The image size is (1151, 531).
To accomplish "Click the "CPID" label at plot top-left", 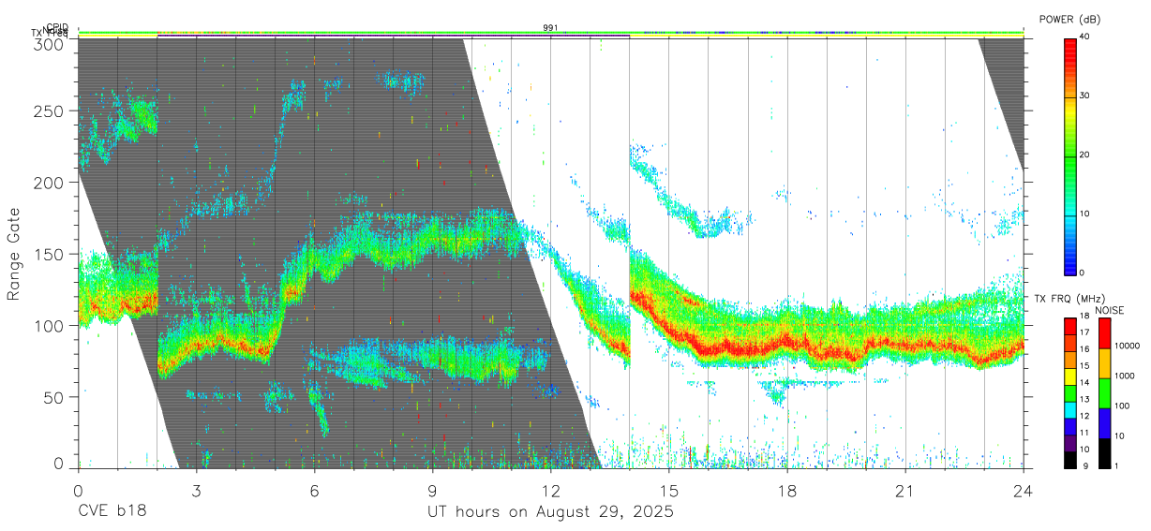I will 57,27.
